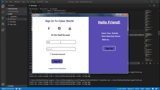Click Forget Your Password link
The width and height of the screenshot is (160, 90).
57,68
